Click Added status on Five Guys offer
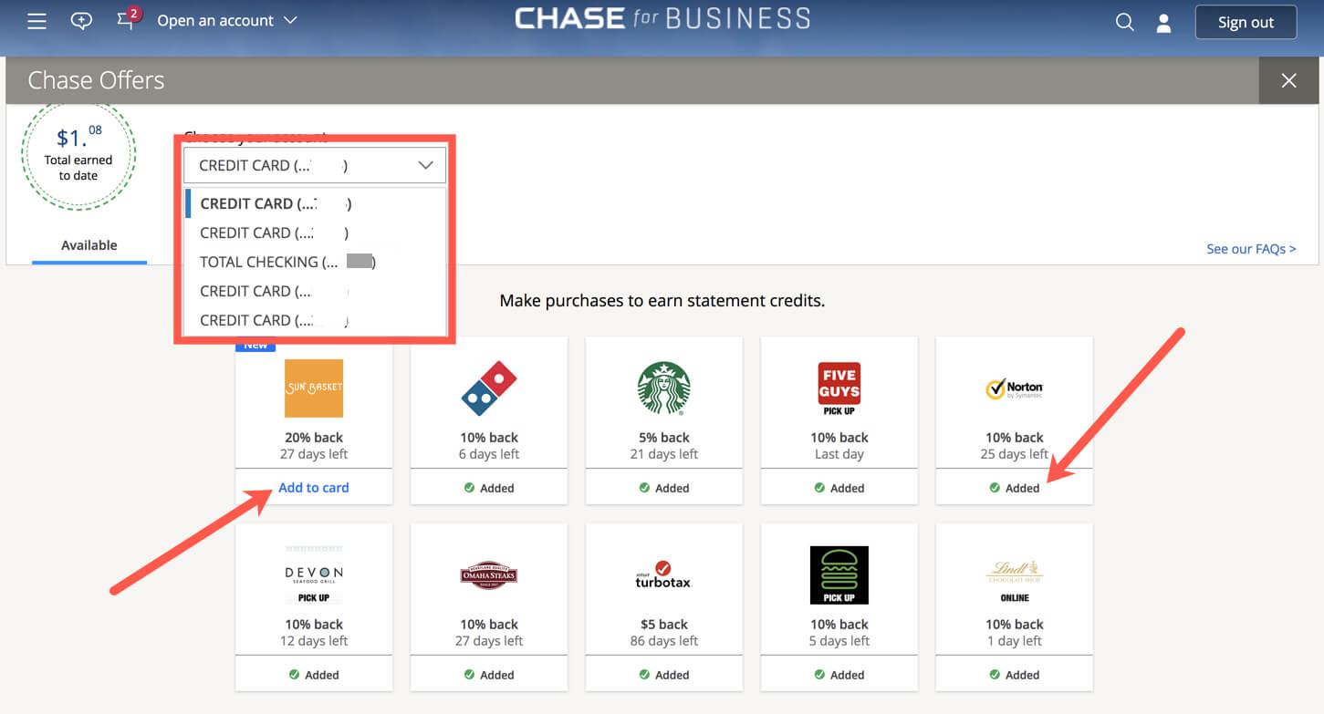Viewport: 1324px width, 714px height. click(839, 488)
